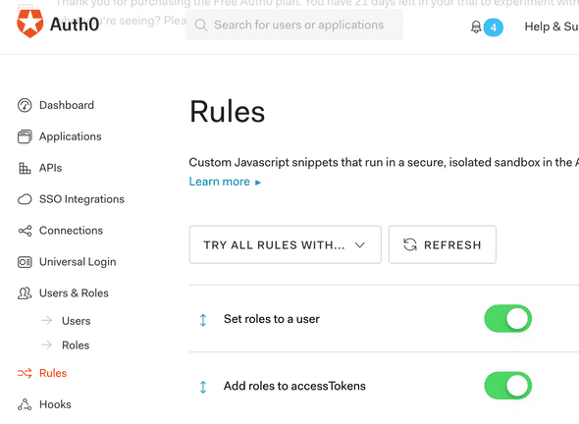The width and height of the screenshot is (579, 424).
Task: Click the APIs building icon
Action: click(x=25, y=168)
